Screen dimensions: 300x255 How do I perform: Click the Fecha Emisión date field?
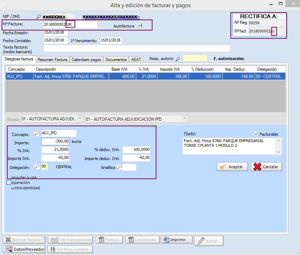pos(56,32)
